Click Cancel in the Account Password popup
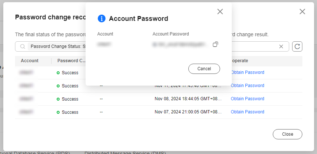 (x=204, y=69)
